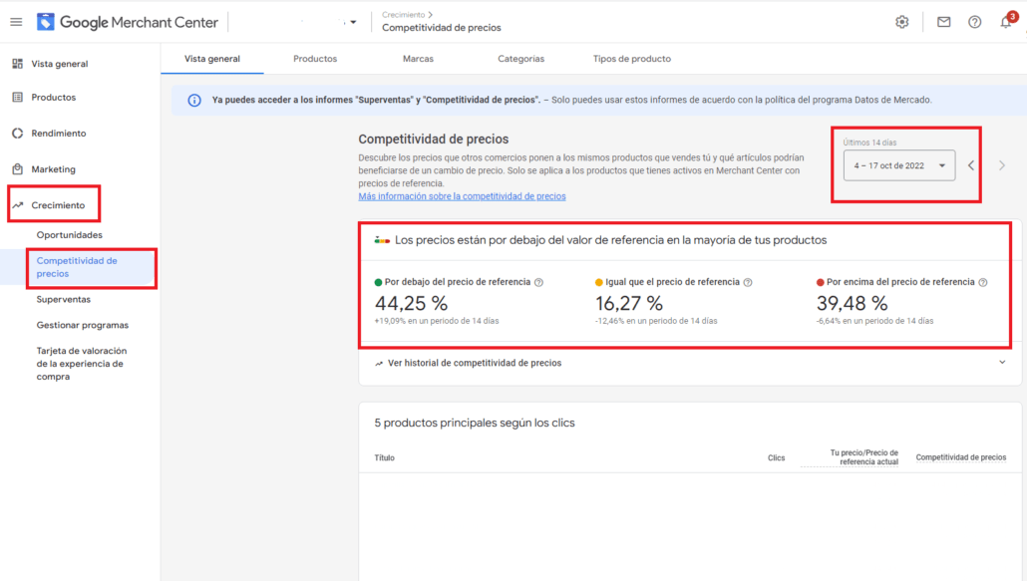Click the help question mark icon
This screenshot has width=1027, height=581.
point(974,22)
